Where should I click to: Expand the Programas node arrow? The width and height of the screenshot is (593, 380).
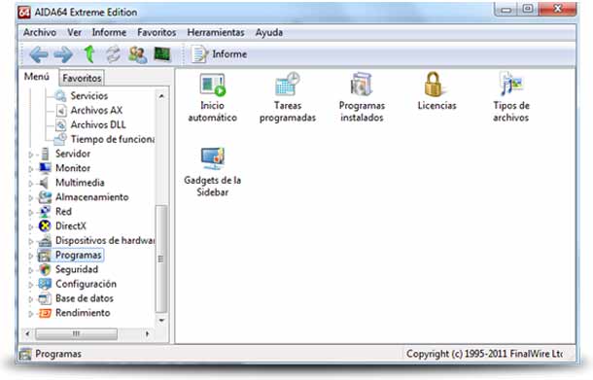31,256
